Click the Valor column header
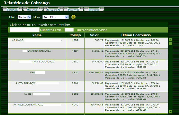Viewport: 179px width, 115px height. (x=94, y=35)
